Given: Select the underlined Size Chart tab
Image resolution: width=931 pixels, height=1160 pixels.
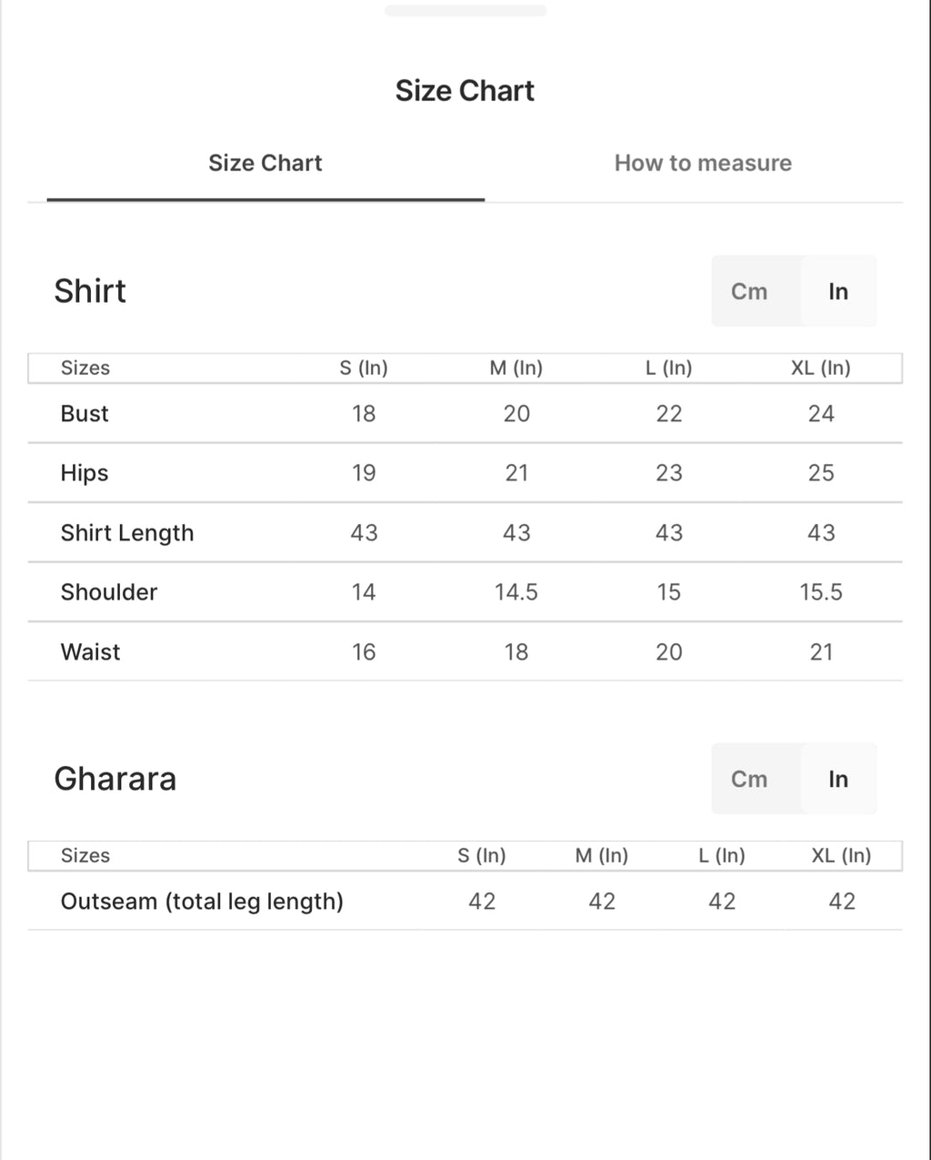Looking at the screenshot, I should [265, 163].
